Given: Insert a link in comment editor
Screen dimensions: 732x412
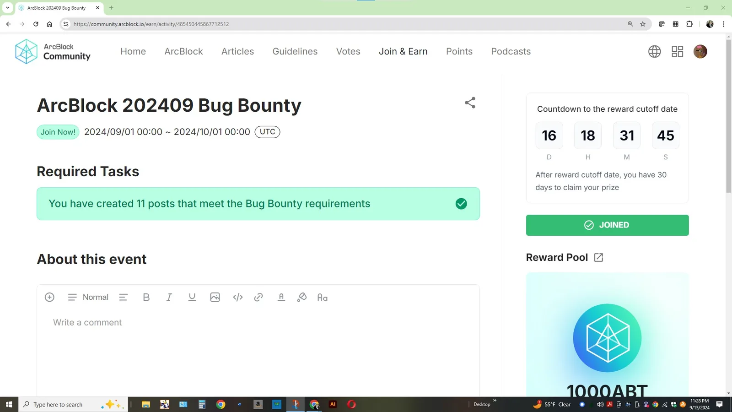Looking at the screenshot, I should pyautogui.click(x=258, y=297).
